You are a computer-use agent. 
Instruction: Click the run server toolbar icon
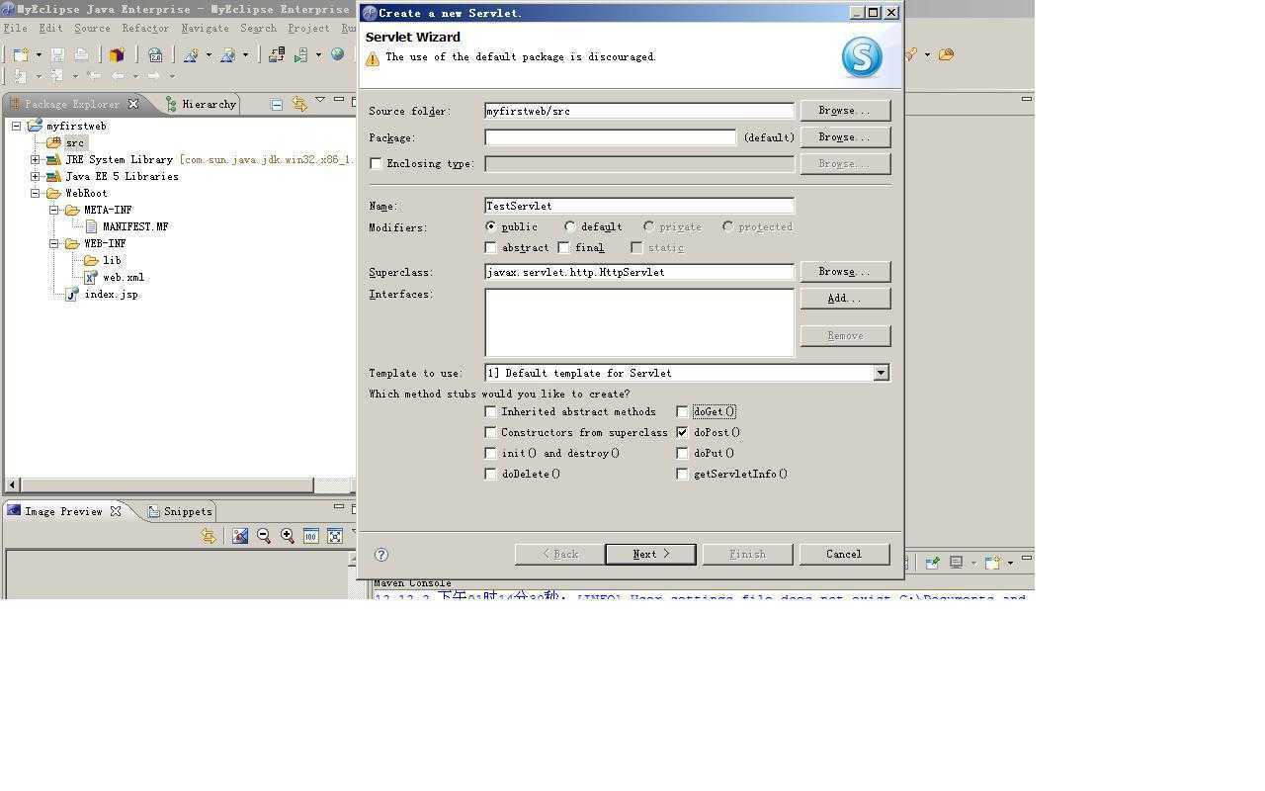(x=300, y=54)
